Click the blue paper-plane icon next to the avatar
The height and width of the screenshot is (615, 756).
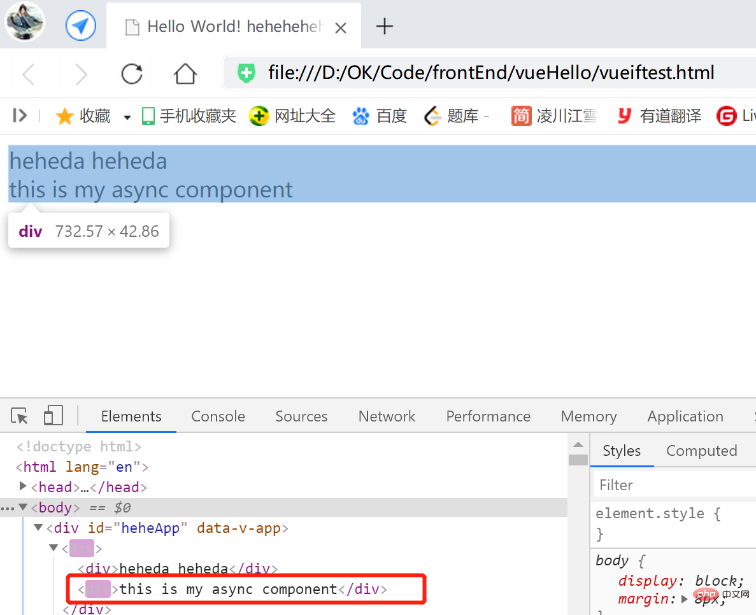click(80, 24)
